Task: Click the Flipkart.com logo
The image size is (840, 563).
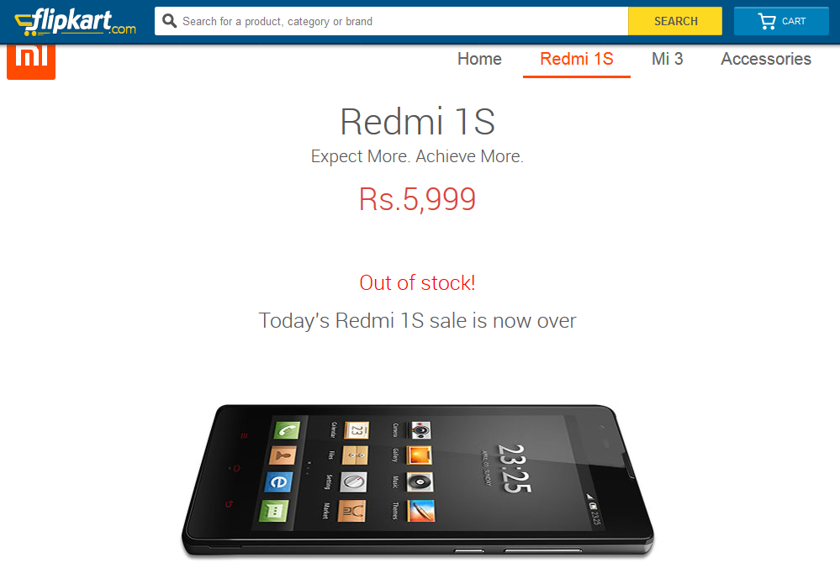Action: 75,23
